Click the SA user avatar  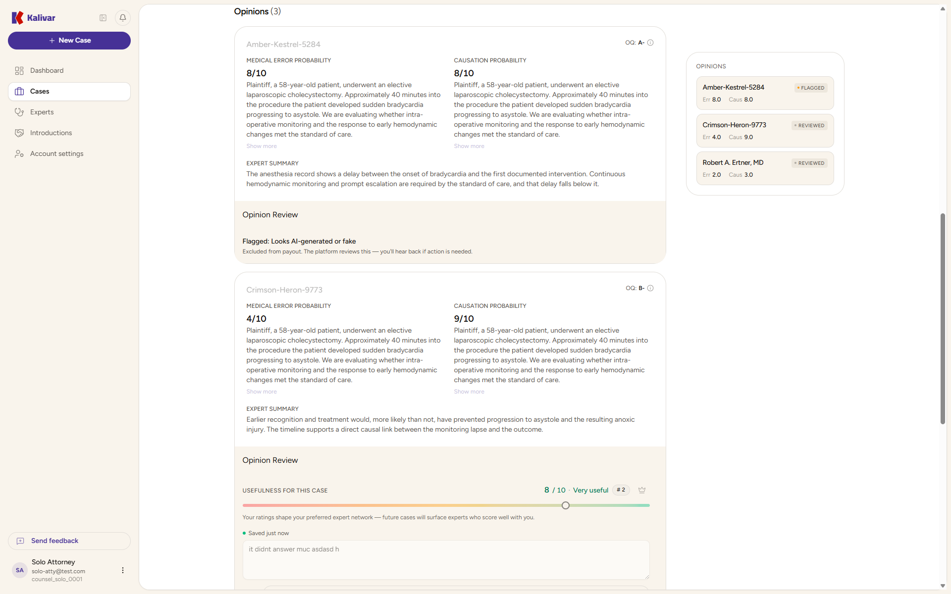click(20, 570)
